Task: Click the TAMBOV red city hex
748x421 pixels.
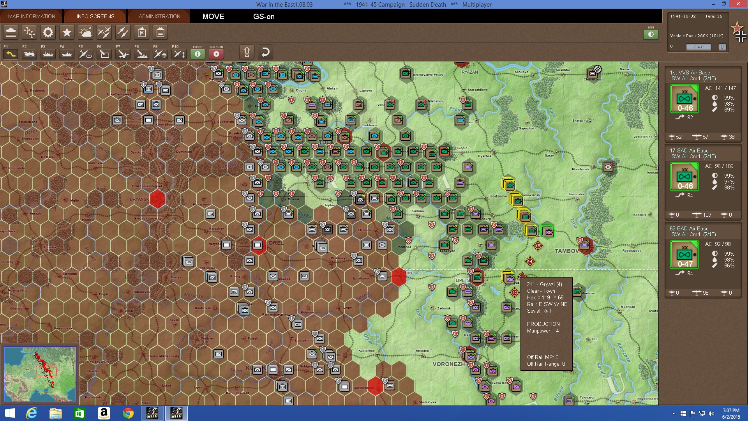Action: (x=586, y=246)
